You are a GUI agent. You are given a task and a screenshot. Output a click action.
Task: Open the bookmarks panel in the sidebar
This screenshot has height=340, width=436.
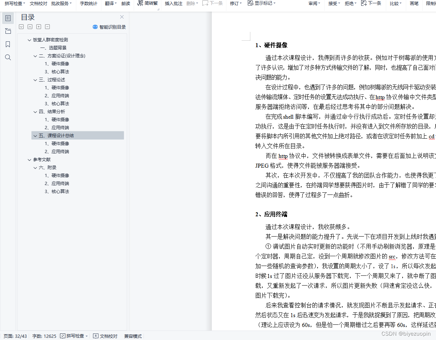(x=8, y=44)
